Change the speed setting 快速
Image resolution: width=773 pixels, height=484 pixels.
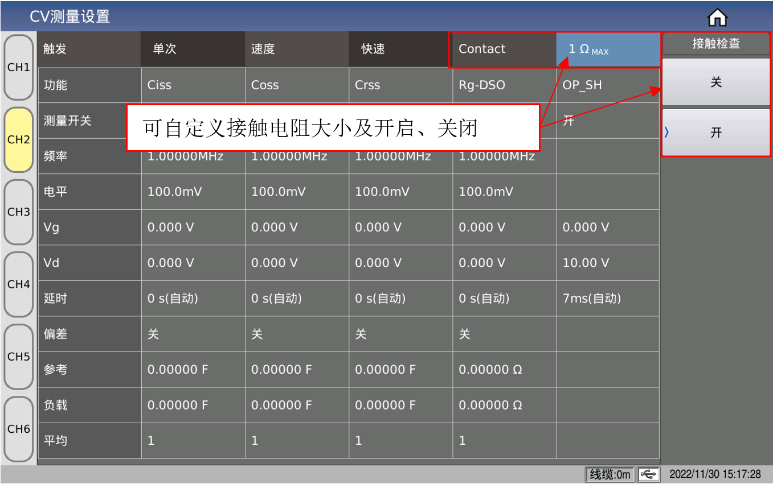[x=400, y=49]
